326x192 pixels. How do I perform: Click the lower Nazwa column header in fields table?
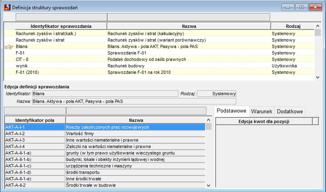point(136,120)
